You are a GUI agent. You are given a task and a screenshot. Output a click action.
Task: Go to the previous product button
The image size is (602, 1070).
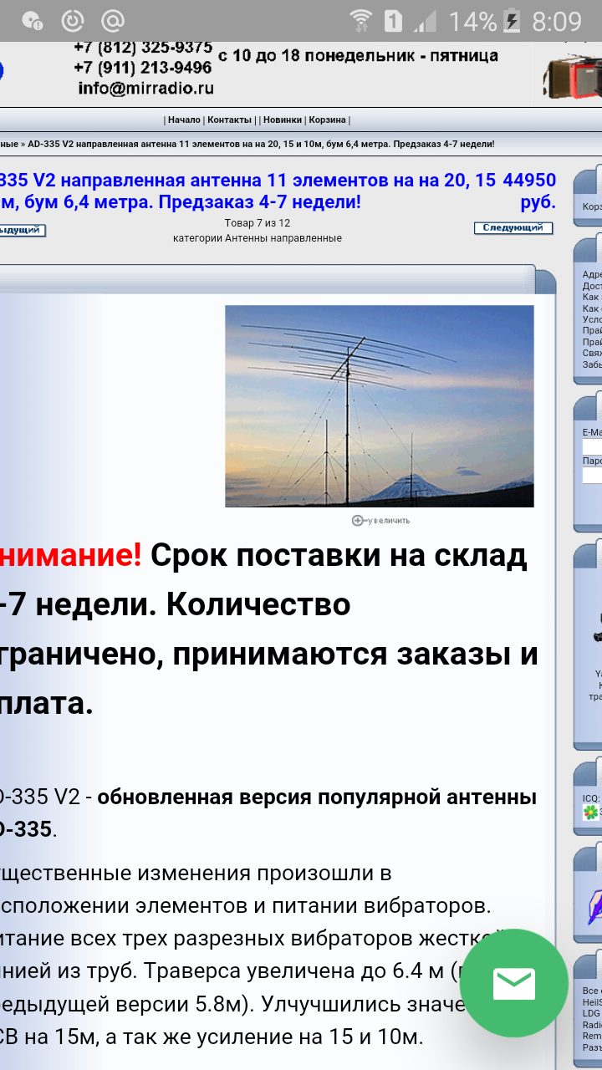(22, 230)
